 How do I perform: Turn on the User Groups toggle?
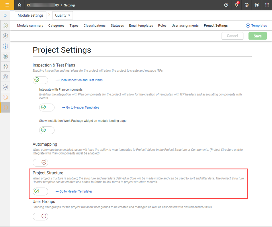pyautogui.click(x=40, y=216)
